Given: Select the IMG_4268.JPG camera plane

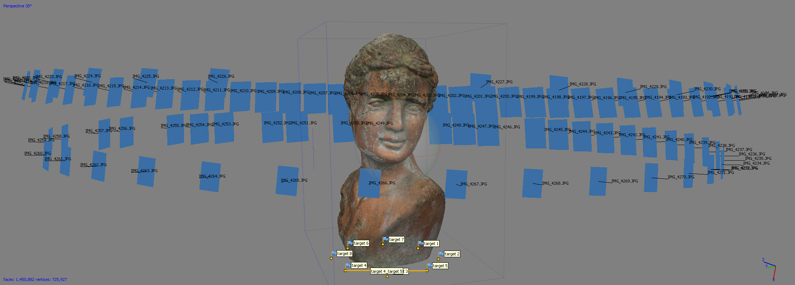Looking at the screenshot, I should pos(532,183).
